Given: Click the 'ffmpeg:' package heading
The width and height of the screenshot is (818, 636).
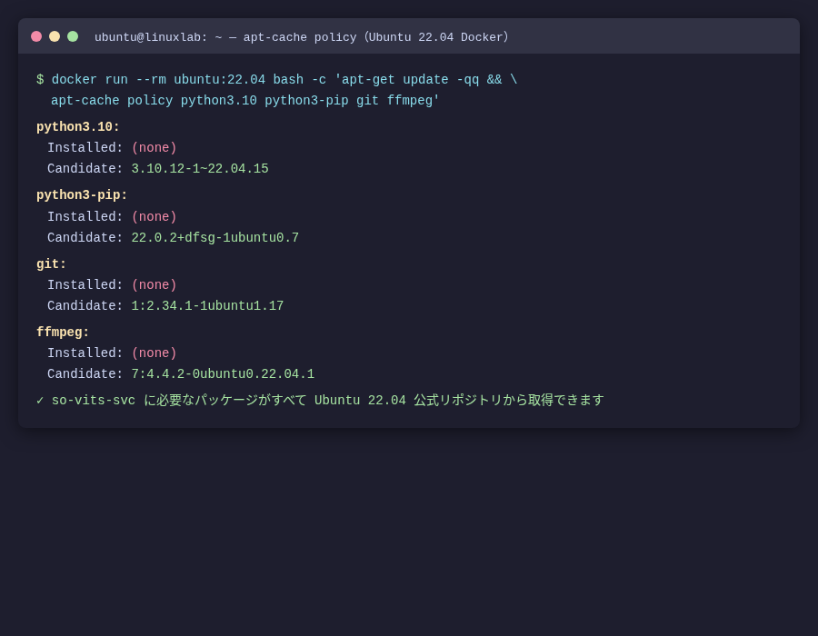Looking at the screenshot, I should (63, 333).
